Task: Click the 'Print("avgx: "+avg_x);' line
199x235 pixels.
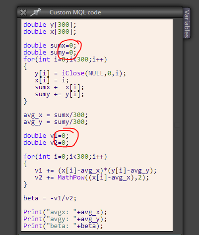Action: [65, 212]
